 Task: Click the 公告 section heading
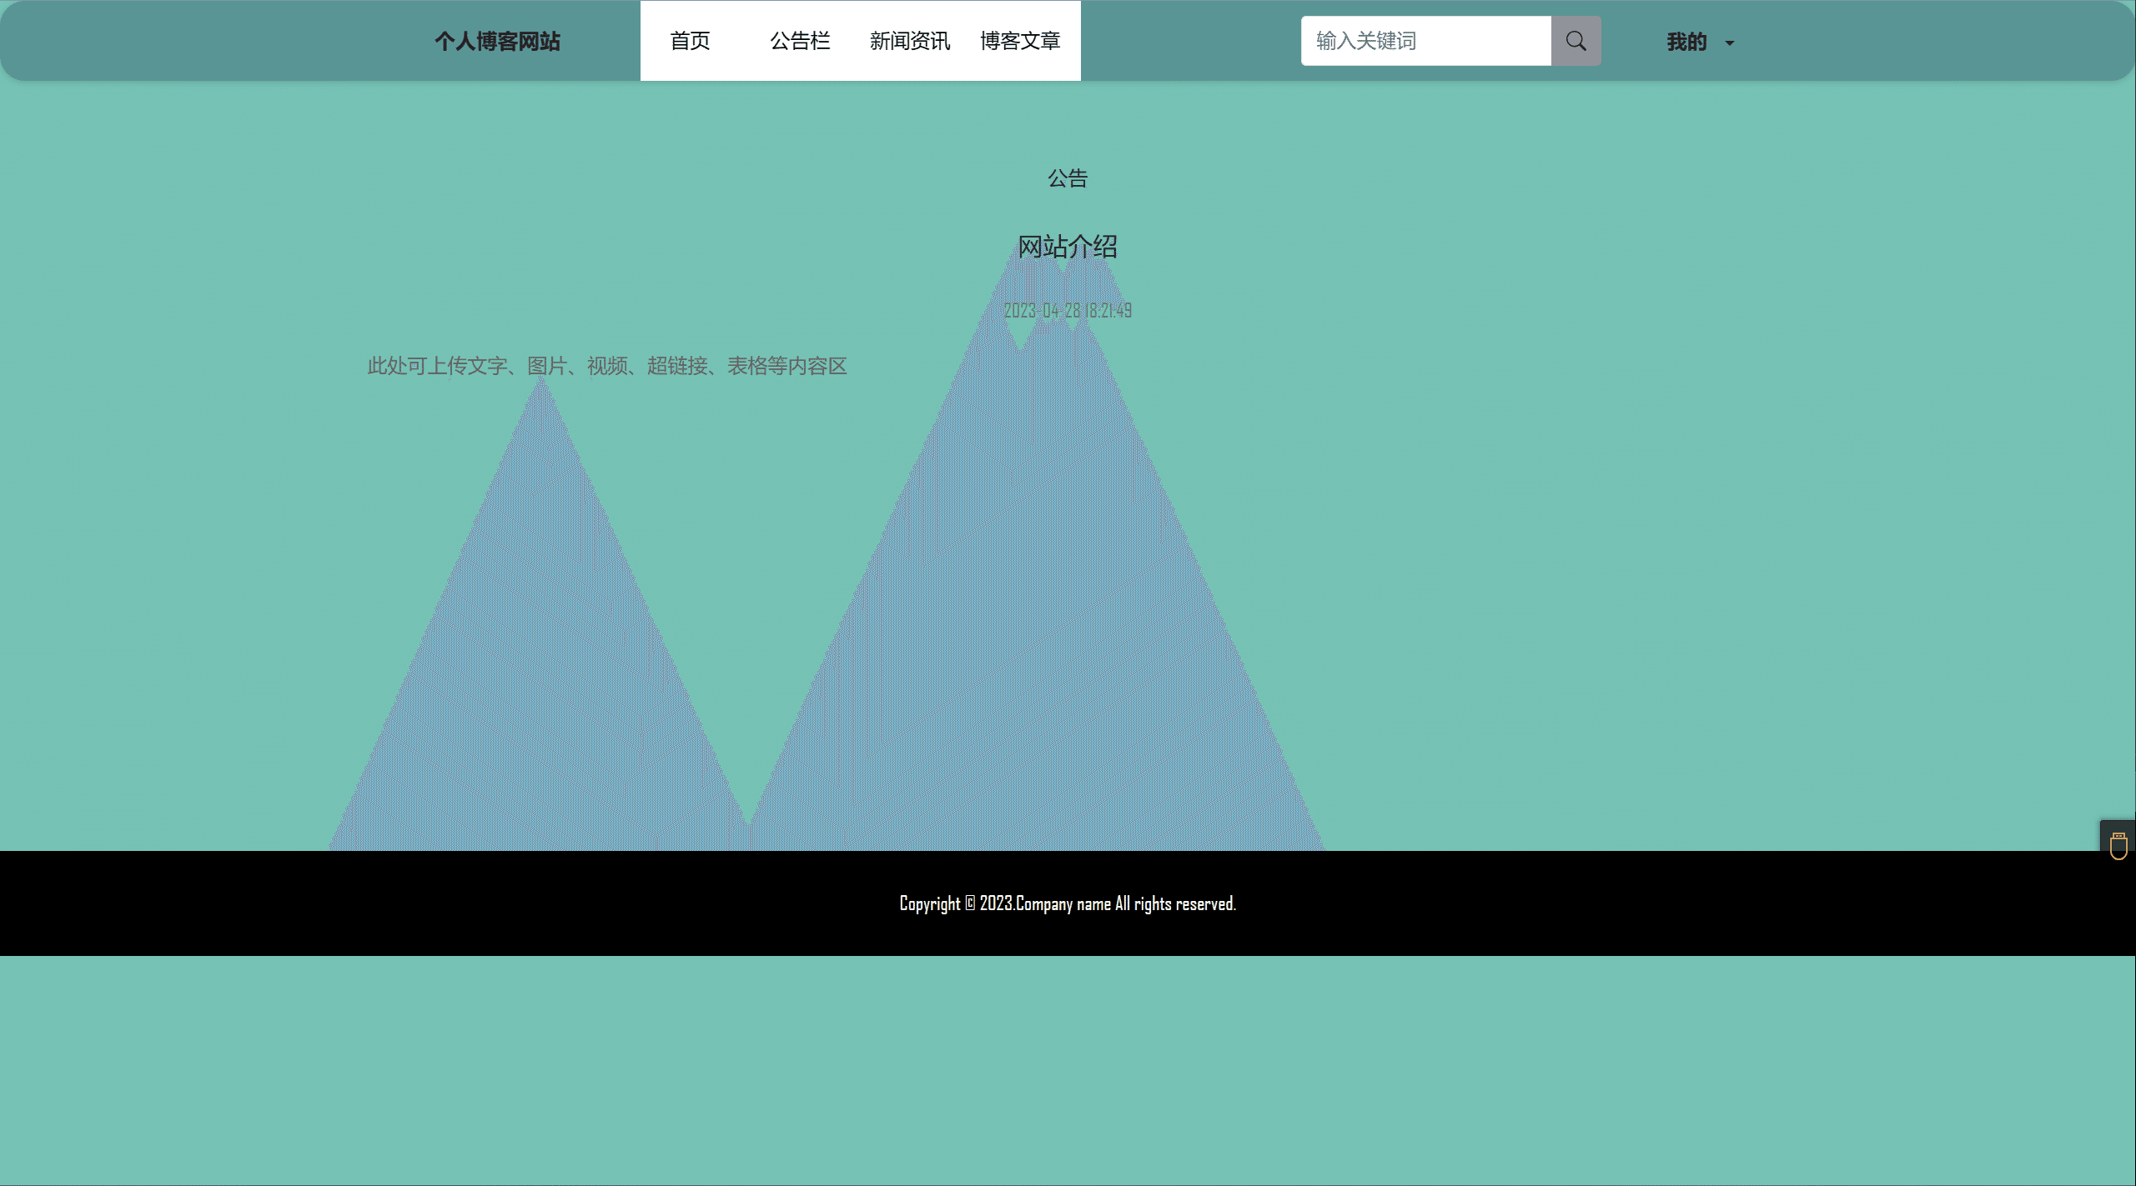[x=1068, y=178]
